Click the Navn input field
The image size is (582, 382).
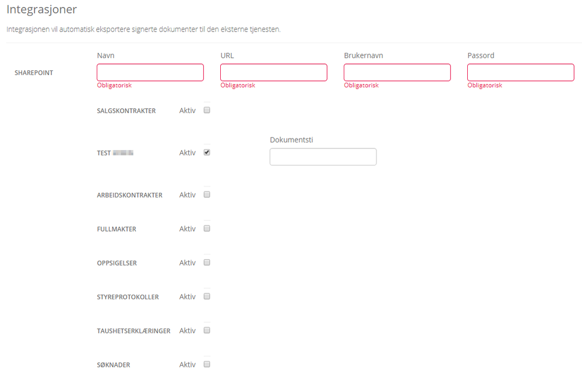click(x=150, y=72)
